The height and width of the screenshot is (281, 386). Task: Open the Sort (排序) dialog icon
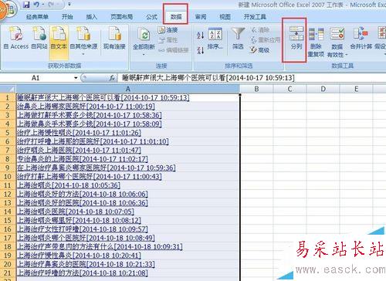[215, 39]
